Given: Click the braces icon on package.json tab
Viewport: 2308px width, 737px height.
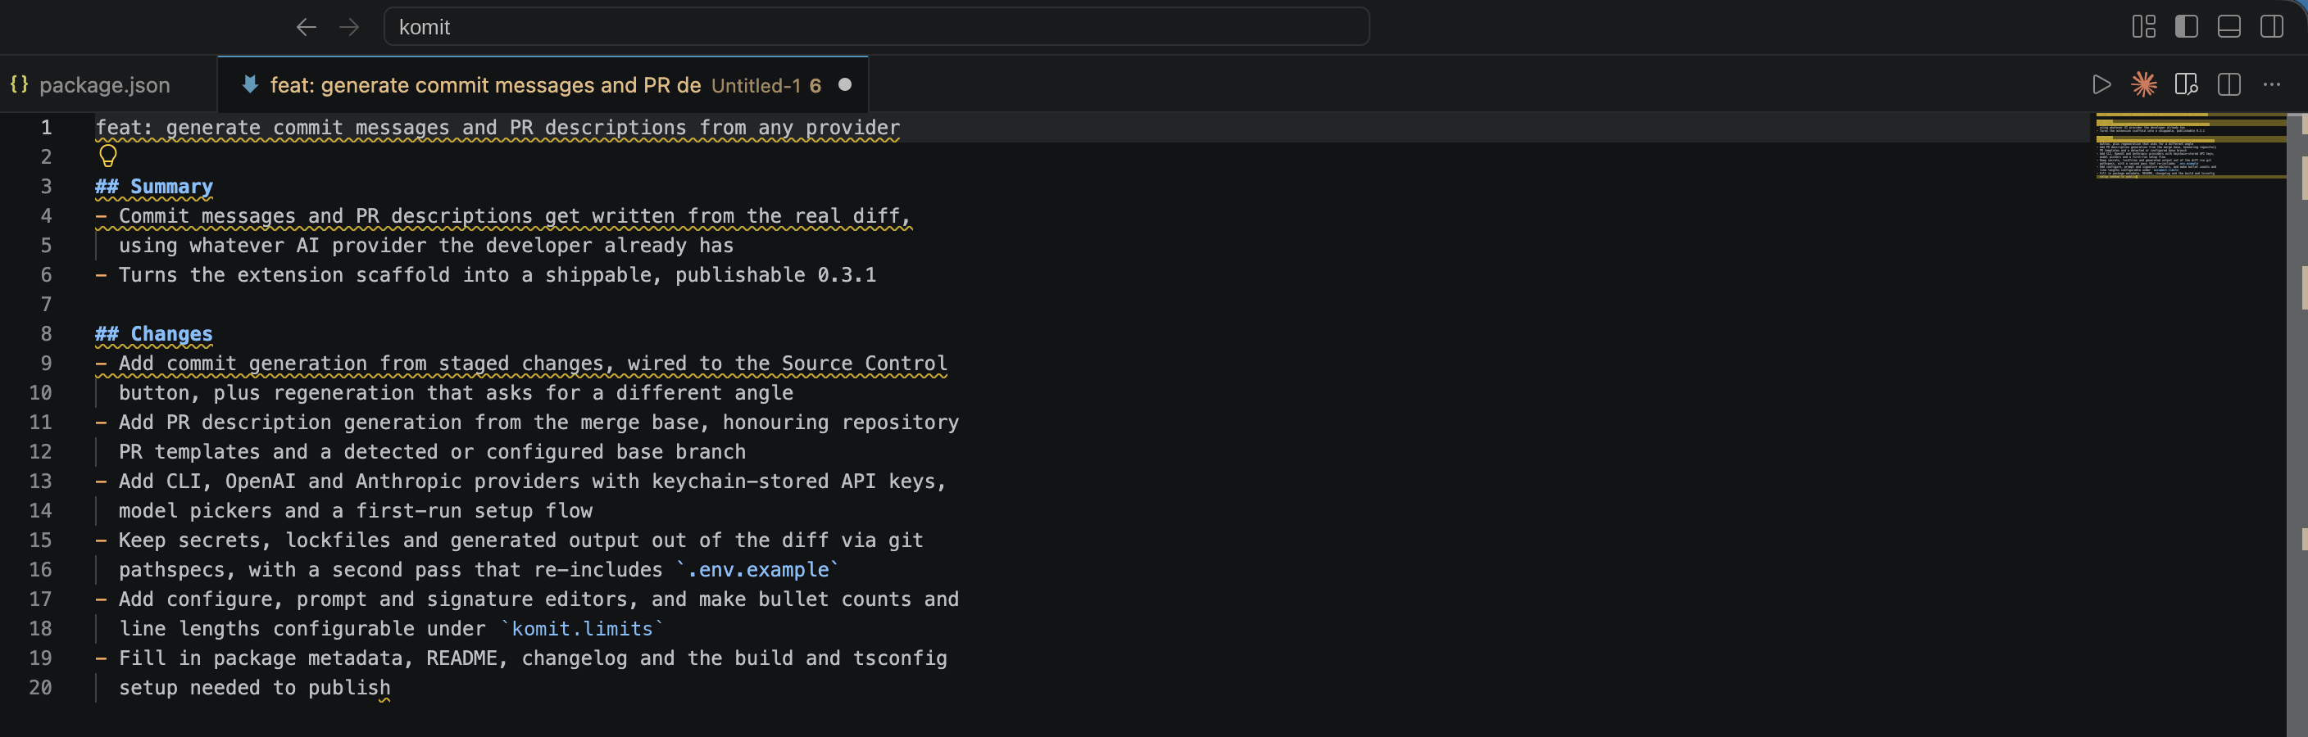Looking at the screenshot, I should [x=19, y=84].
